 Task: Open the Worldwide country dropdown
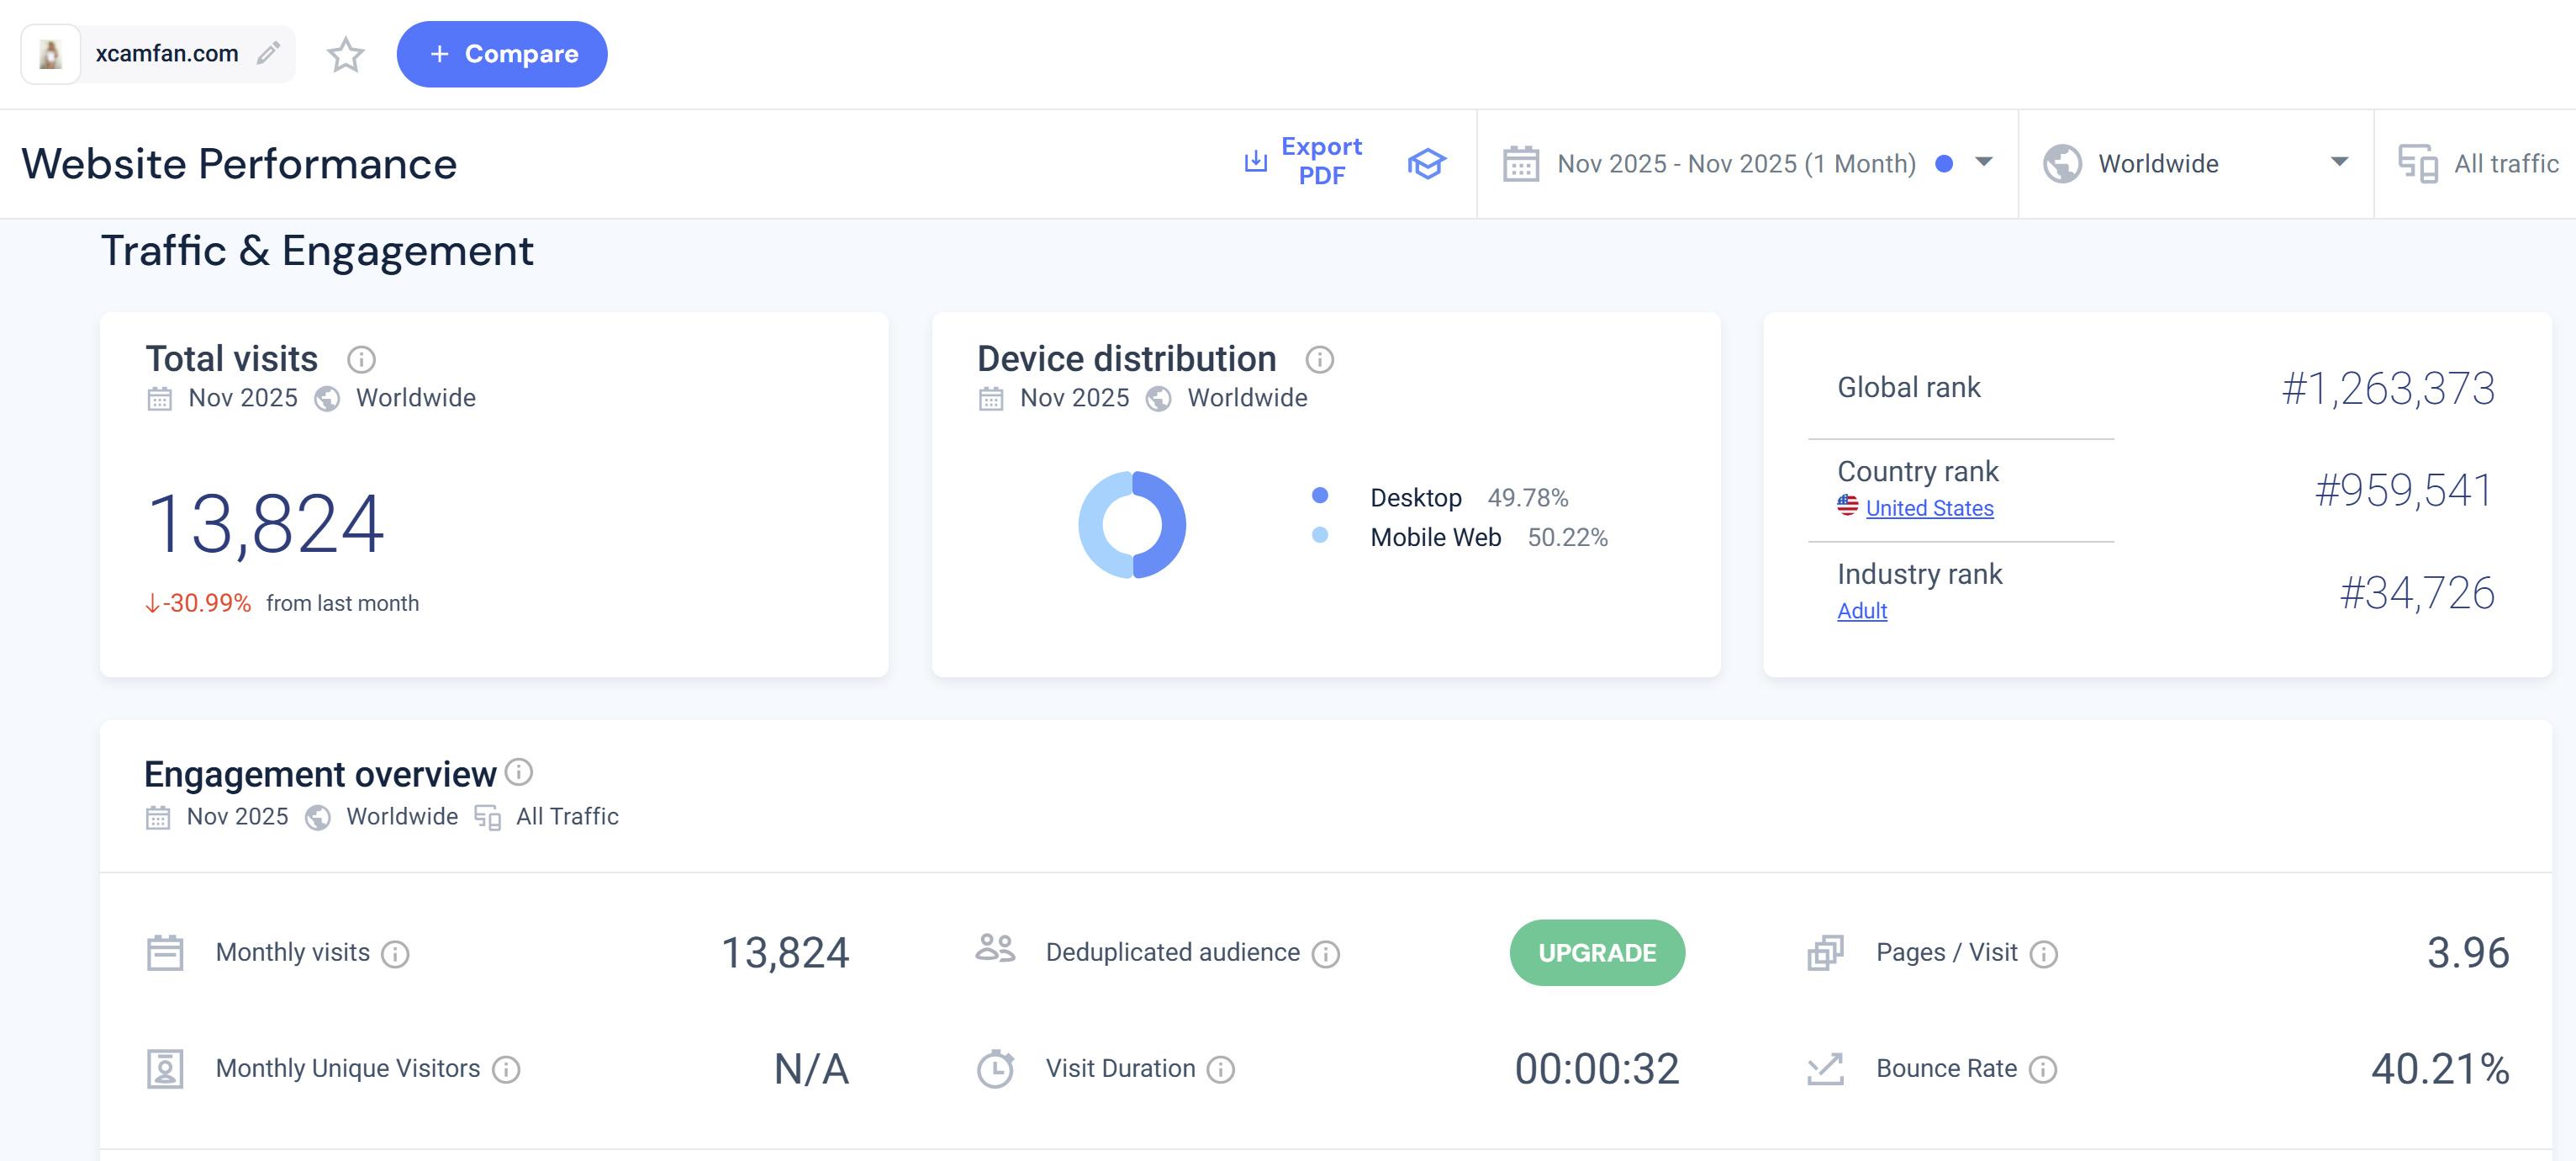pos(2195,163)
